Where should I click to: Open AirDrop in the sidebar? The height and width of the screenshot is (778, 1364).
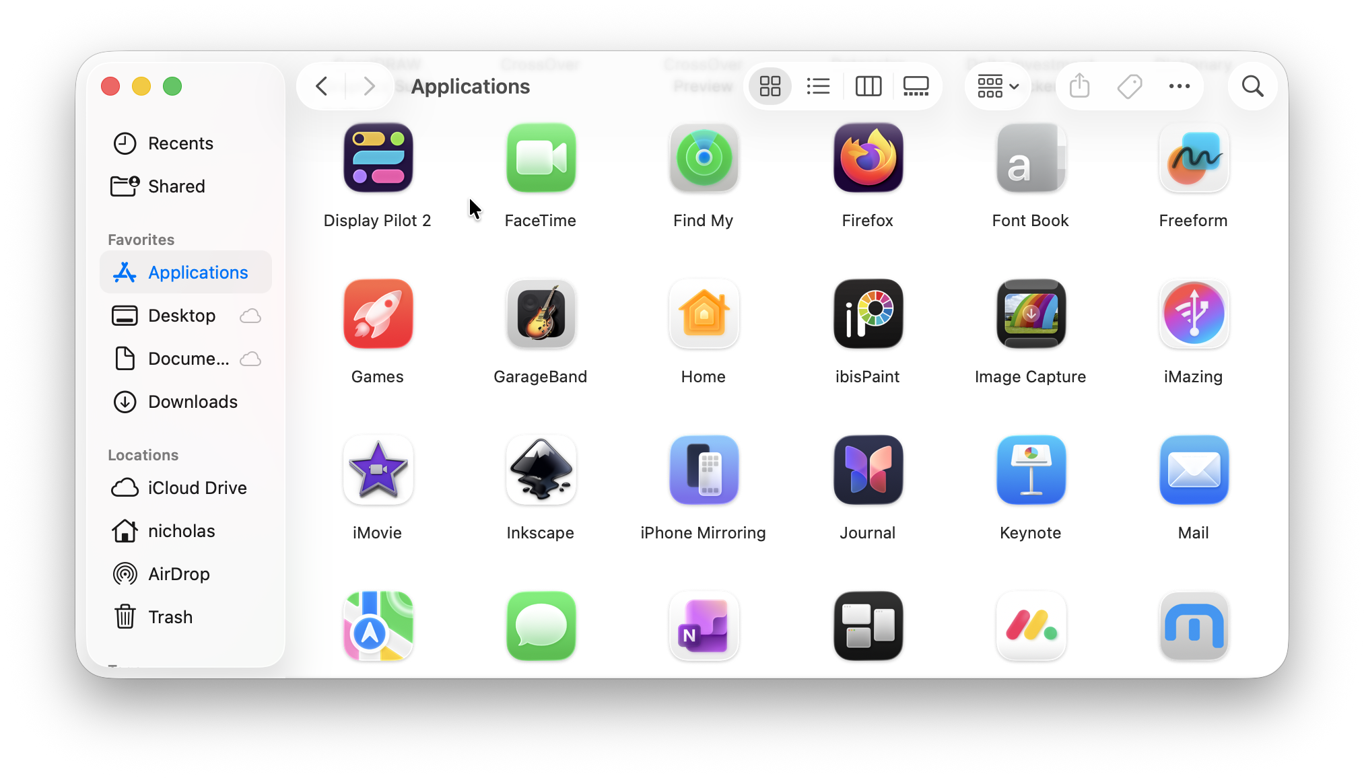pyautogui.click(x=186, y=574)
